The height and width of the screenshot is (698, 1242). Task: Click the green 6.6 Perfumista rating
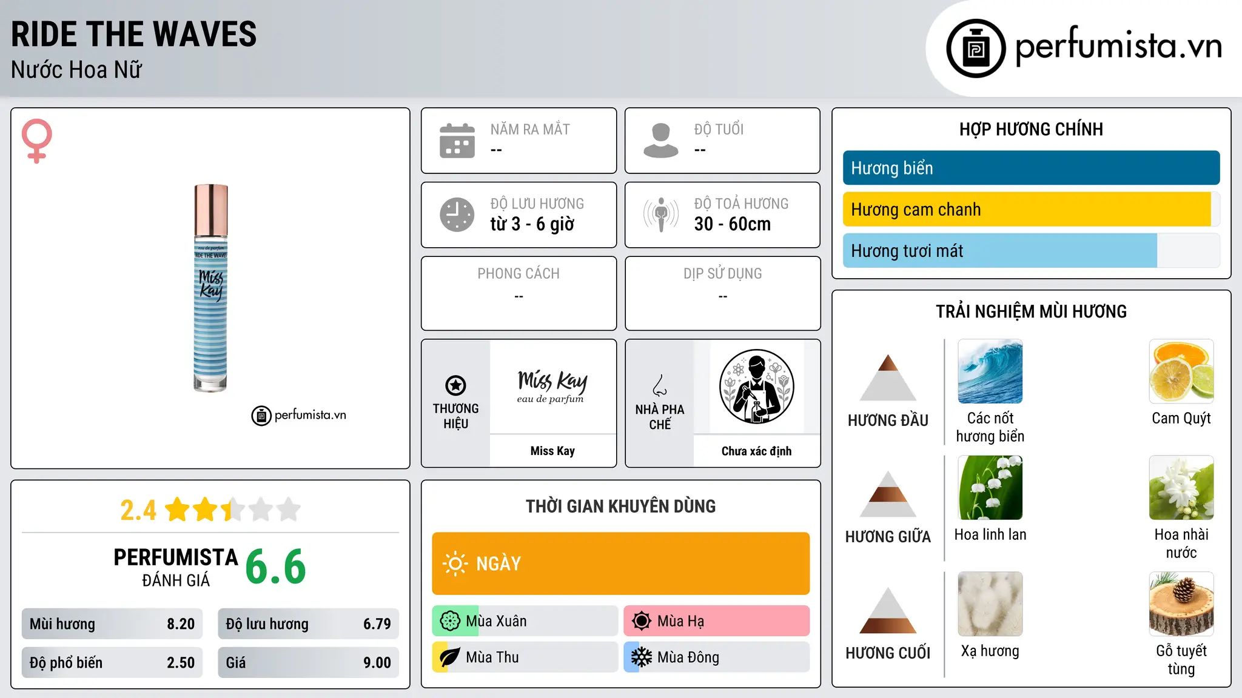point(275,567)
